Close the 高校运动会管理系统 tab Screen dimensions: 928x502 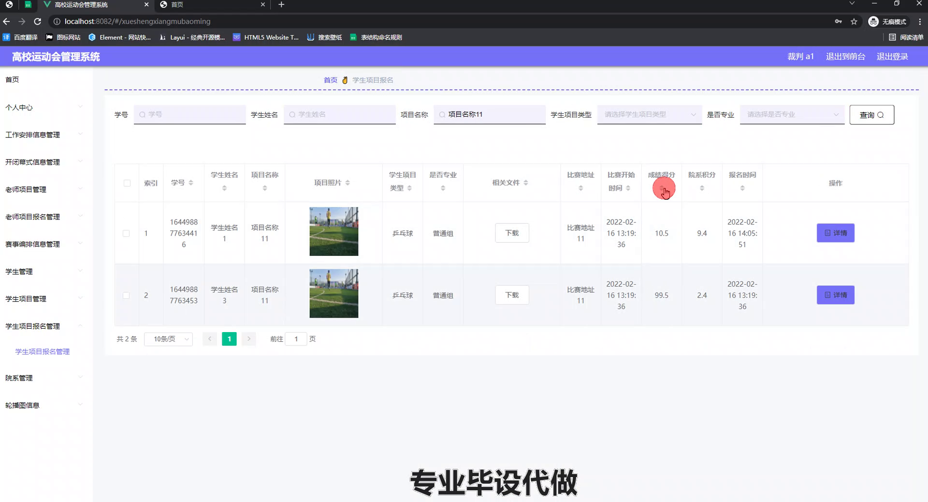146,4
